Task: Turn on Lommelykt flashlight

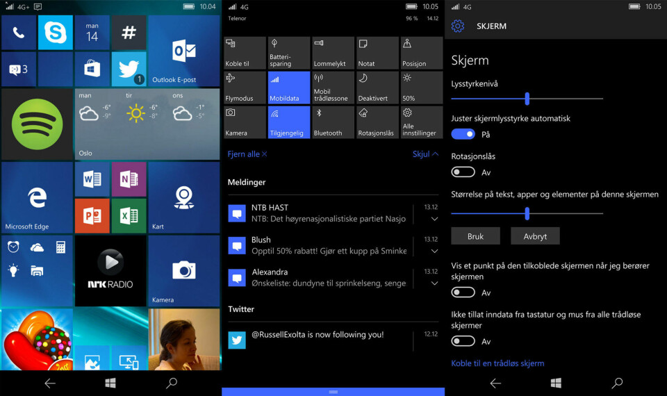Action: click(333, 53)
